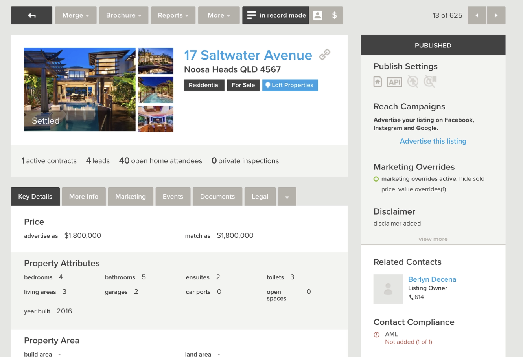Open the interior room photo thumbnail

click(x=156, y=119)
